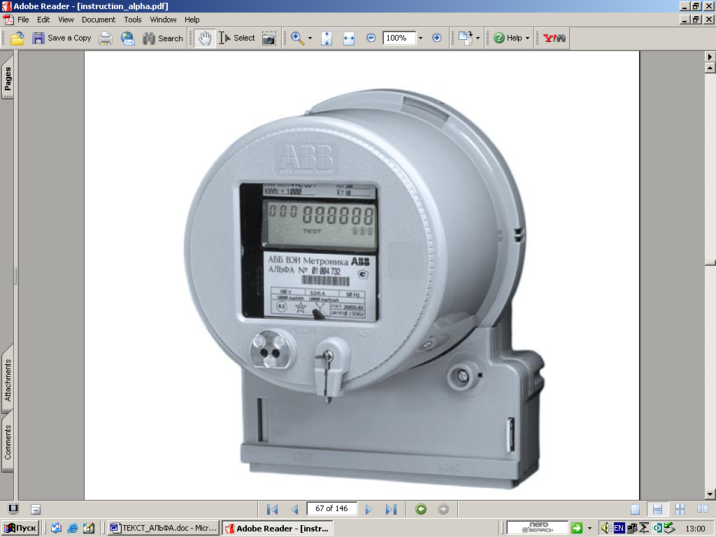Viewport: 716px width, 537px height.
Task: Switch to Continuous Facing layout
Action: [680, 509]
